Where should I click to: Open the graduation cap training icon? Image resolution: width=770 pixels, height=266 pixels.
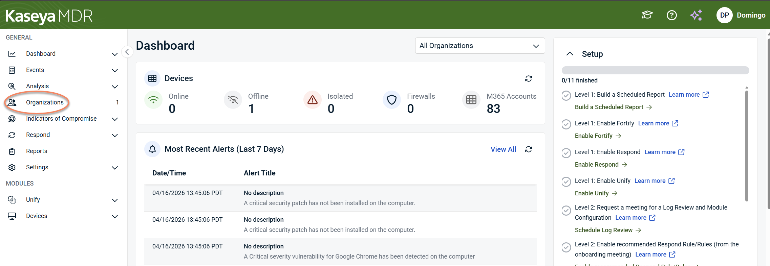point(647,15)
